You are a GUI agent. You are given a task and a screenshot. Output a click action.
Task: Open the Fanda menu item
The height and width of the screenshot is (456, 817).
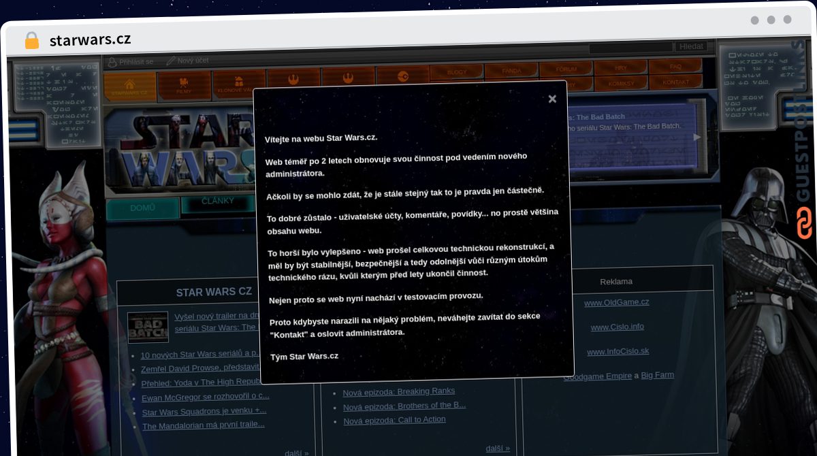[x=511, y=70]
